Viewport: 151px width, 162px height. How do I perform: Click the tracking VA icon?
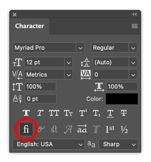point(86,75)
